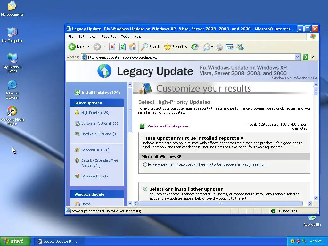Open Hardware, Optional (0) updates
Viewport: 328px width, 246px height.
point(99,134)
